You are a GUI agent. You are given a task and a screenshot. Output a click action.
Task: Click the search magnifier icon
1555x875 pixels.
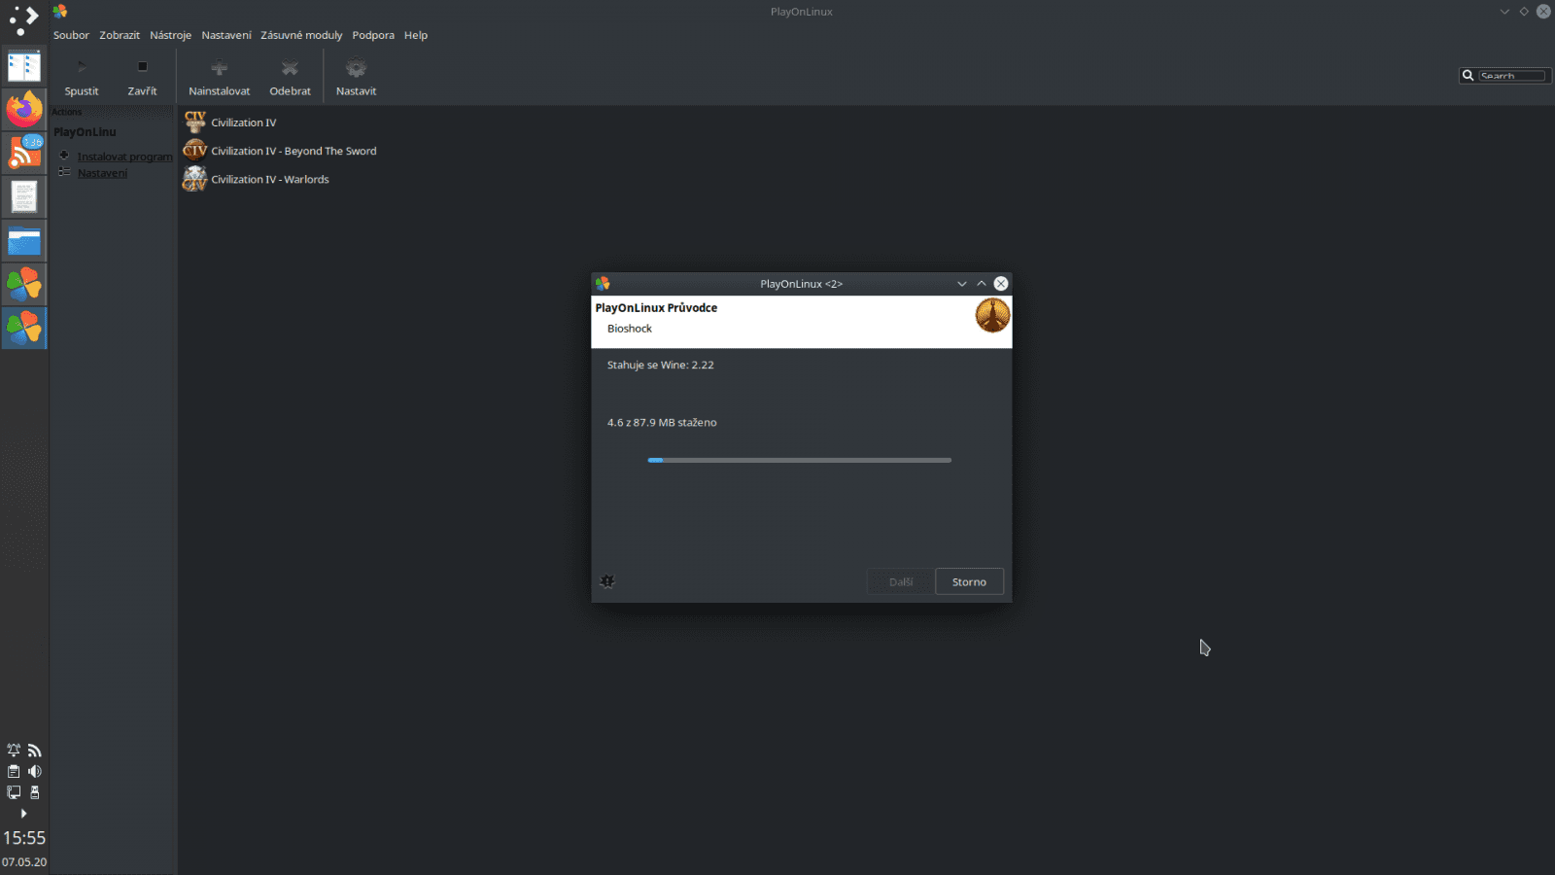pyautogui.click(x=1468, y=76)
